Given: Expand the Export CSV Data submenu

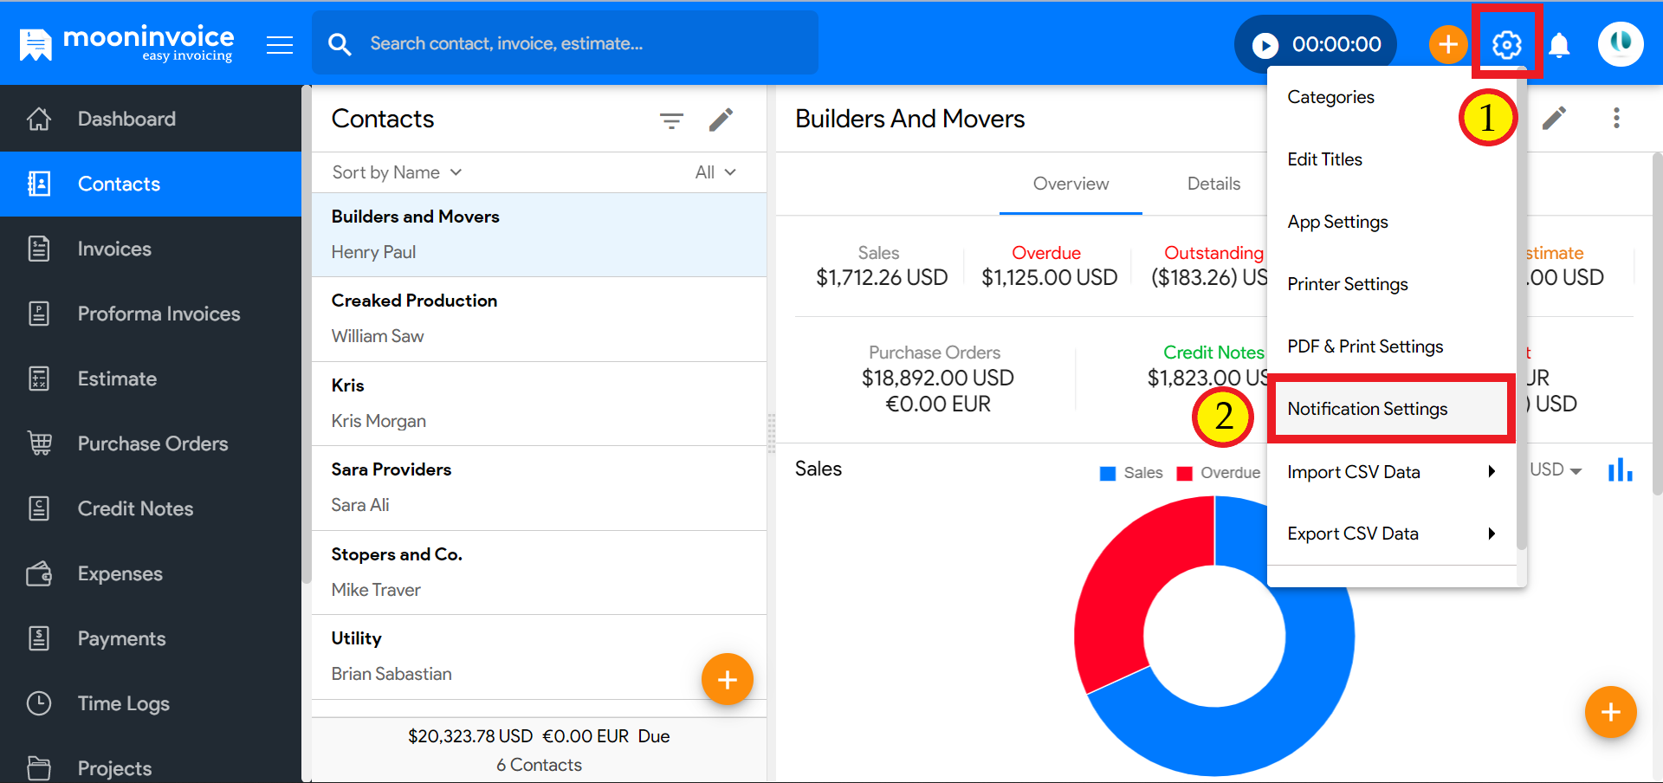Looking at the screenshot, I should [x=1391, y=534].
